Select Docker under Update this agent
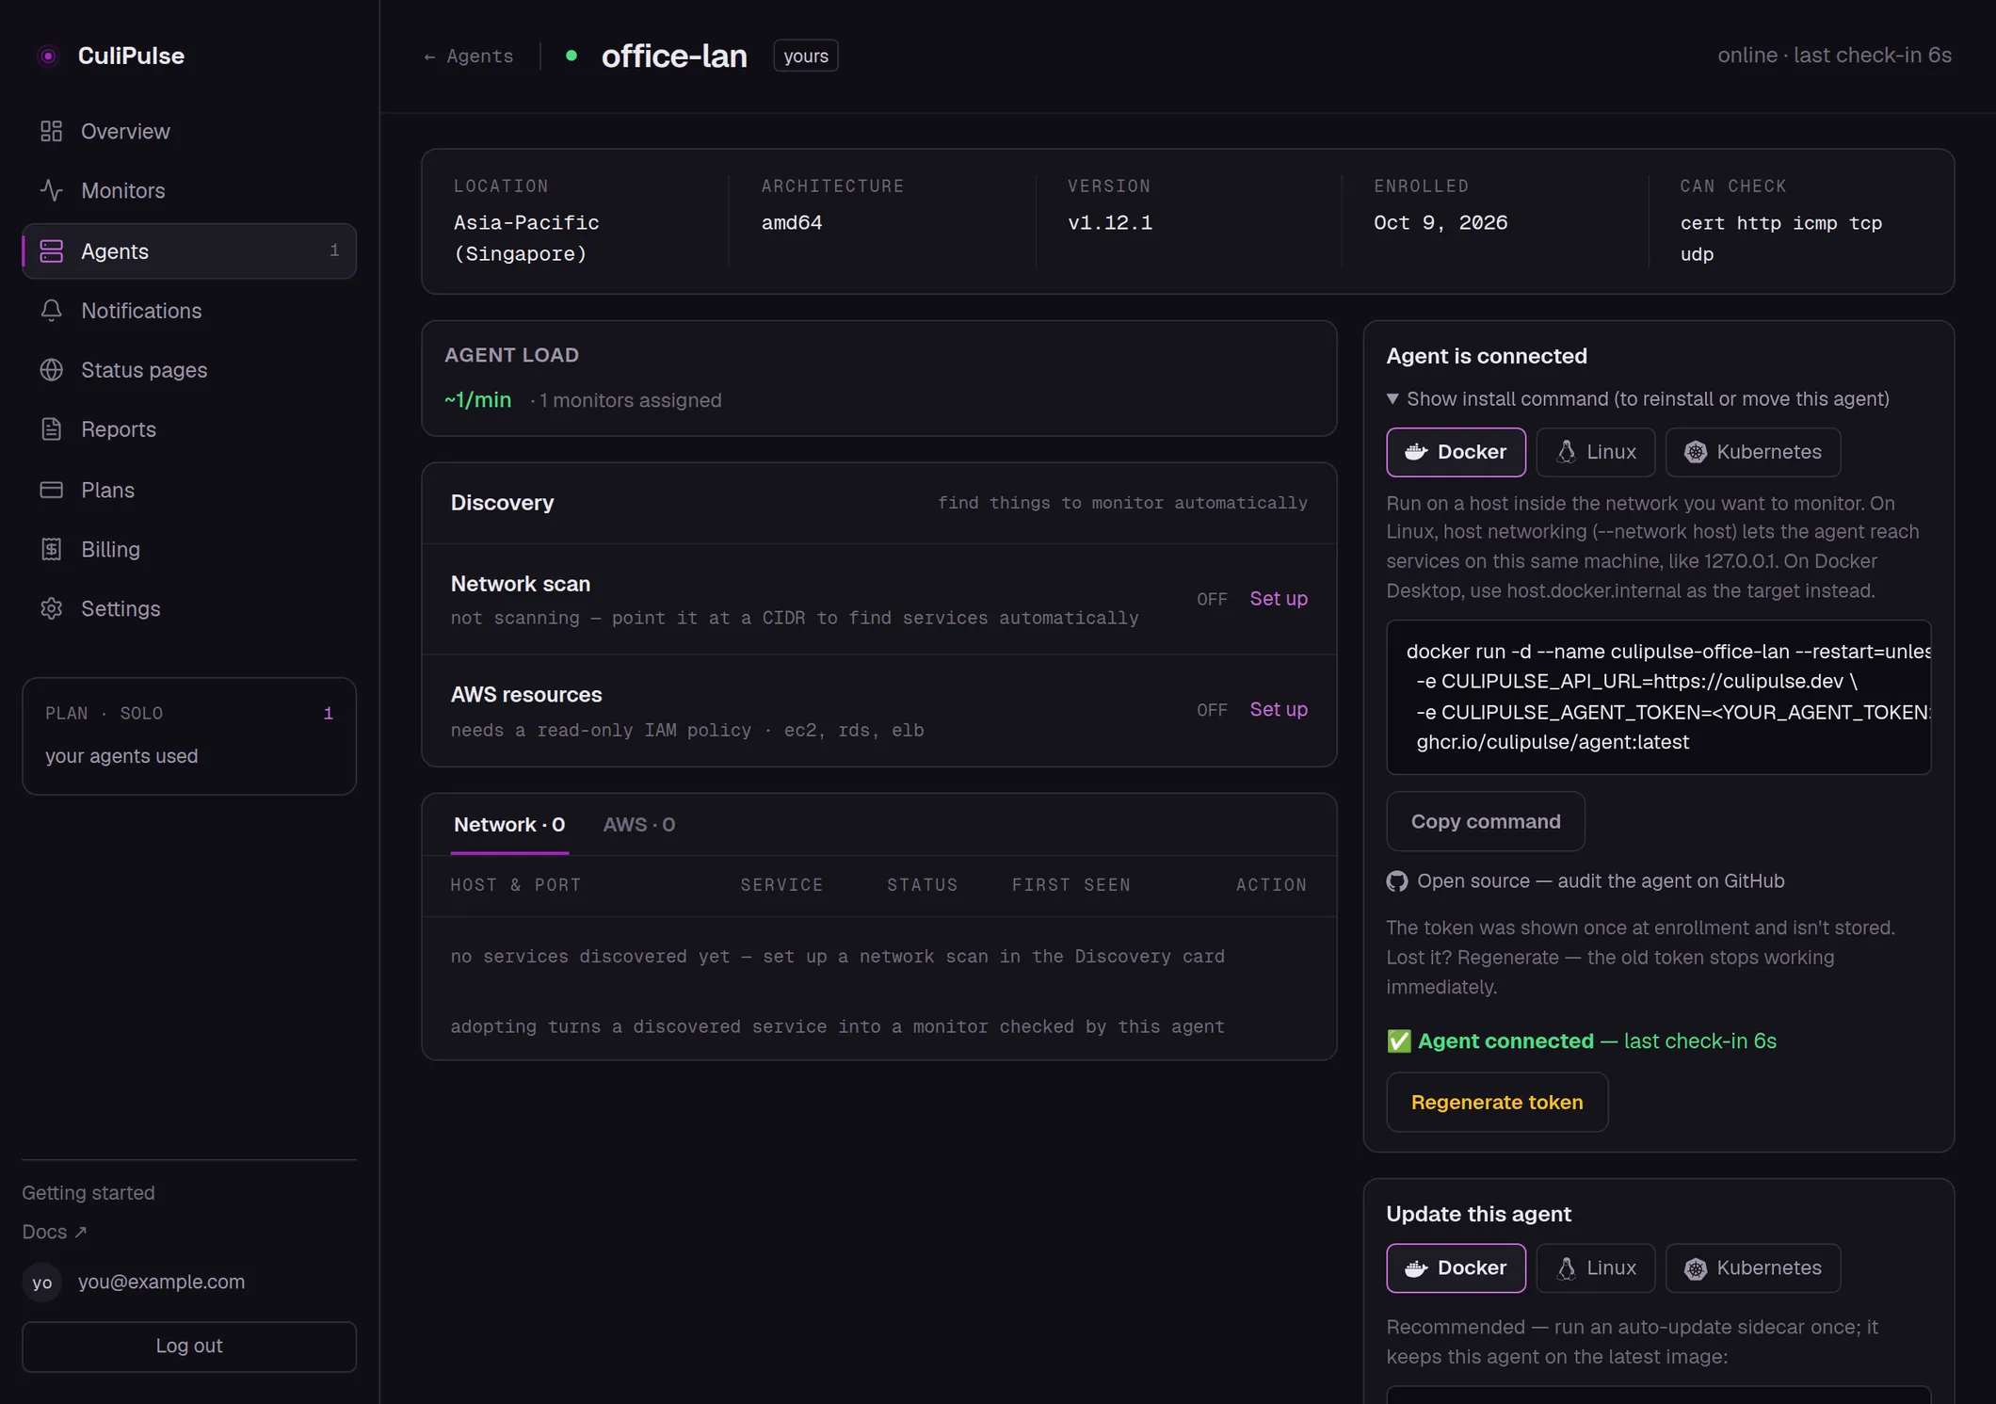Viewport: 1996px width, 1404px height. (1456, 1268)
